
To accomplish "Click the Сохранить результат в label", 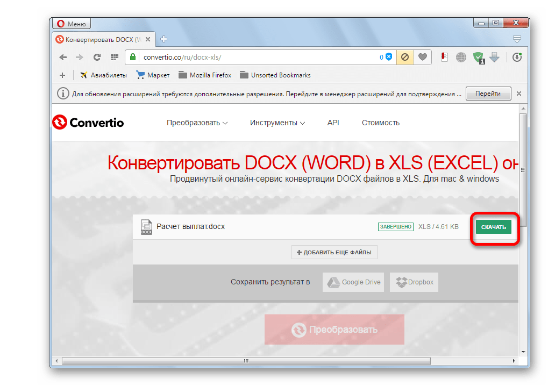I will 270,282.
